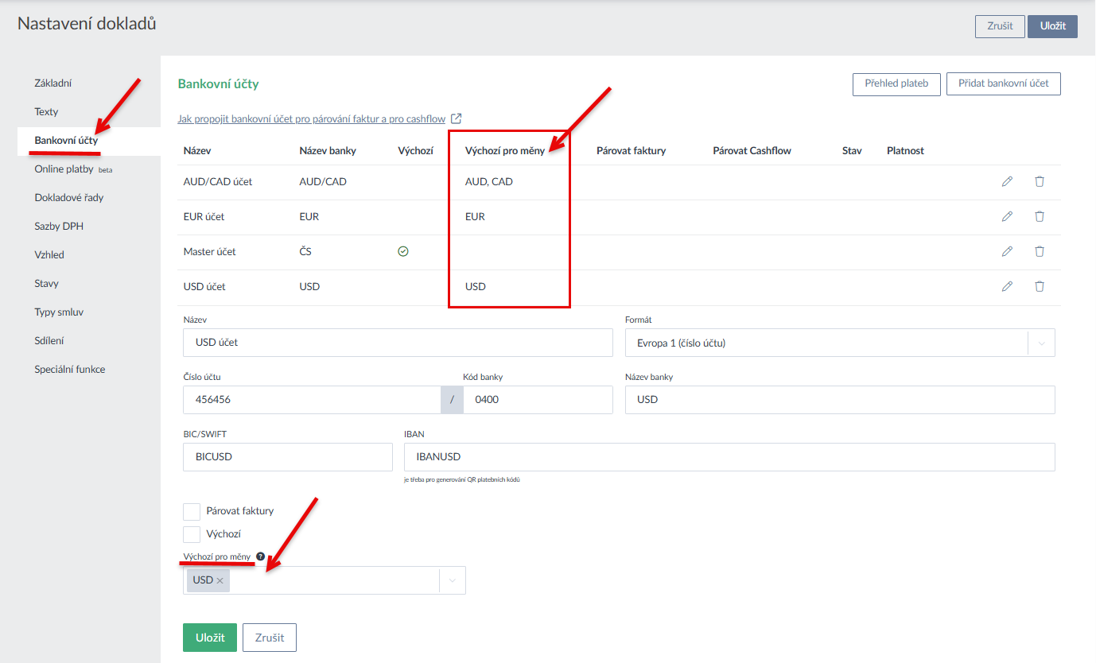Go to Dokladové řady settings

[x=68, y=198]
